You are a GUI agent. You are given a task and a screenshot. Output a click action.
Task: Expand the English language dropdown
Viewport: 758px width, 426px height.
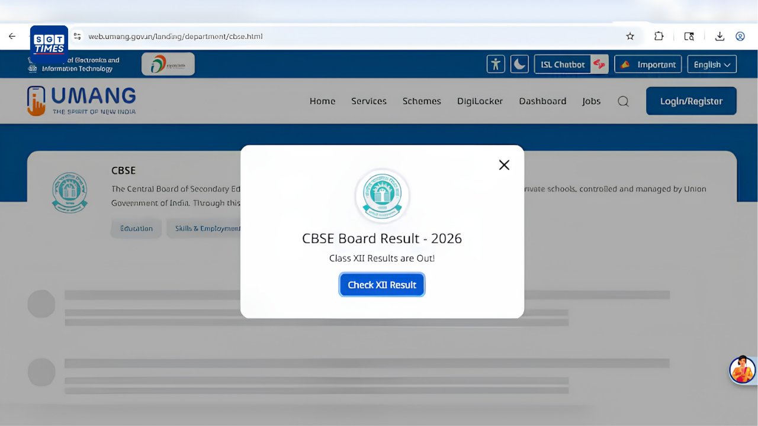point(712,64)
